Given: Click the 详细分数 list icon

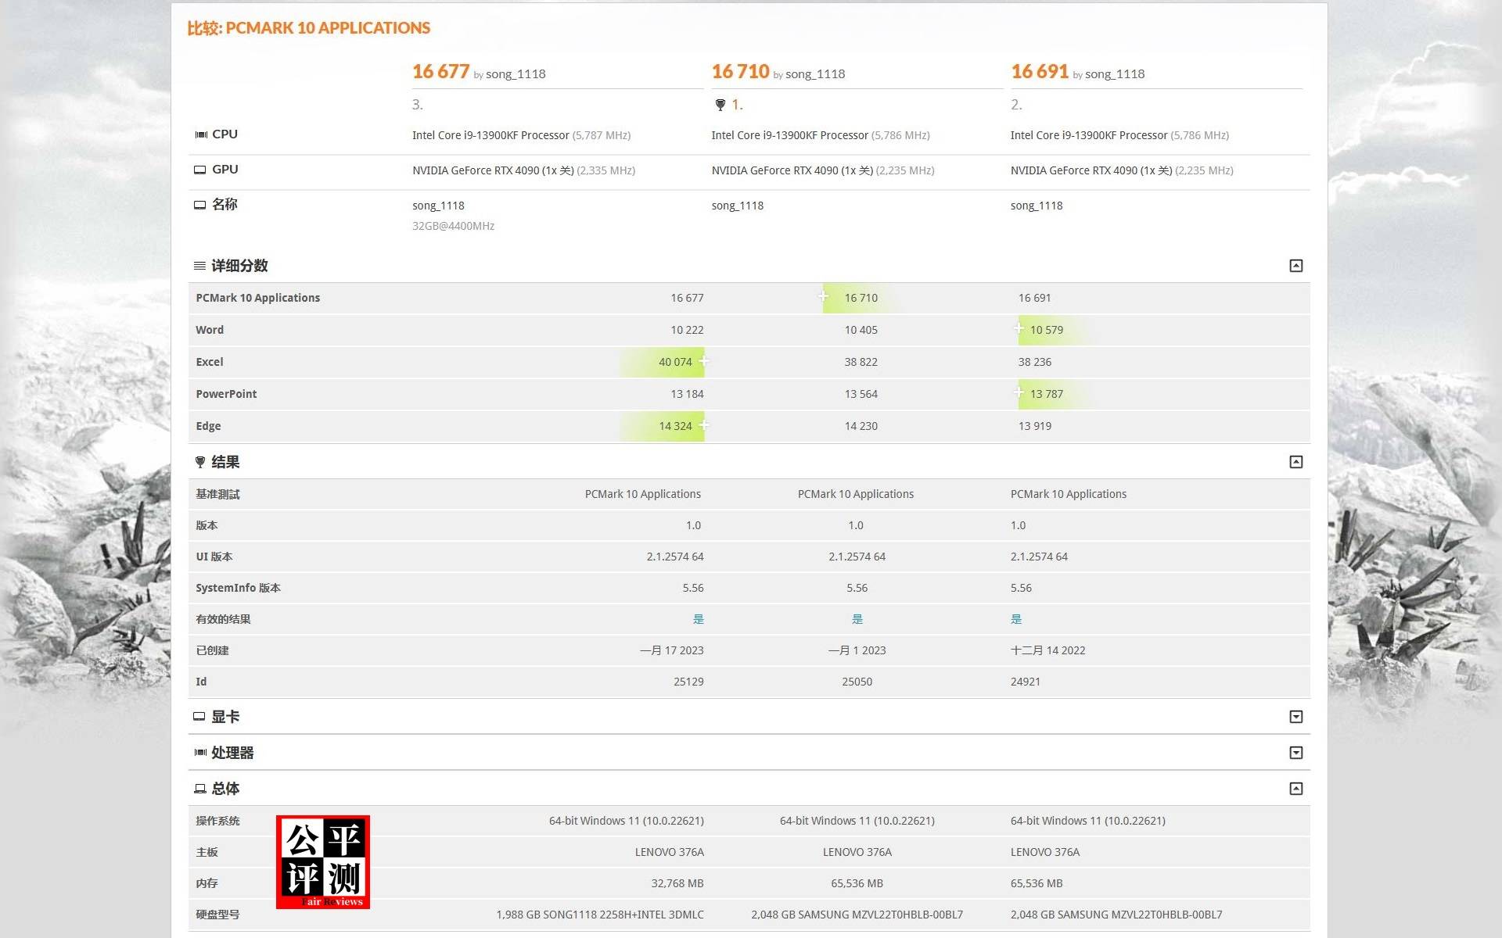Looking at the screenshot, I should point(200,266).
